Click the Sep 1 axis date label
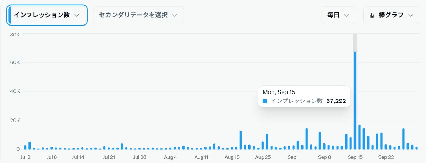Image resolution: width=426 pixels, height=163 pixels. [x=294, y=157]
